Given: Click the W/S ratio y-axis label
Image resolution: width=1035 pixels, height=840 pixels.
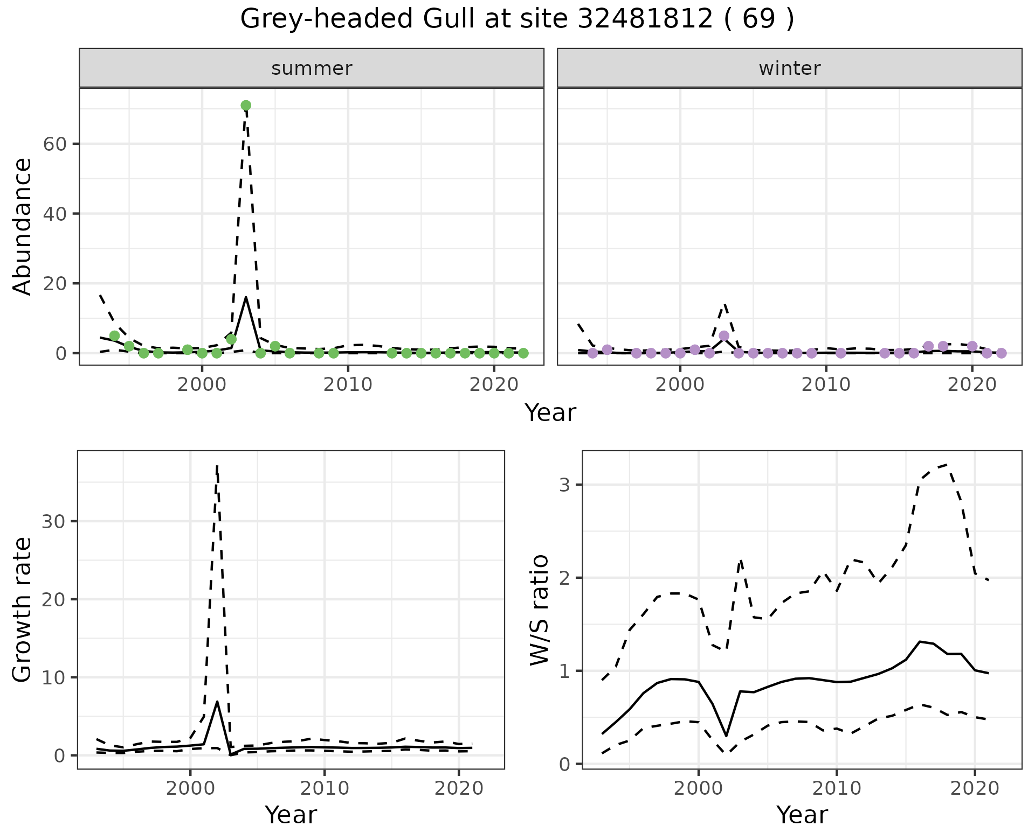Looking at the screenshot, I should 540,610.
